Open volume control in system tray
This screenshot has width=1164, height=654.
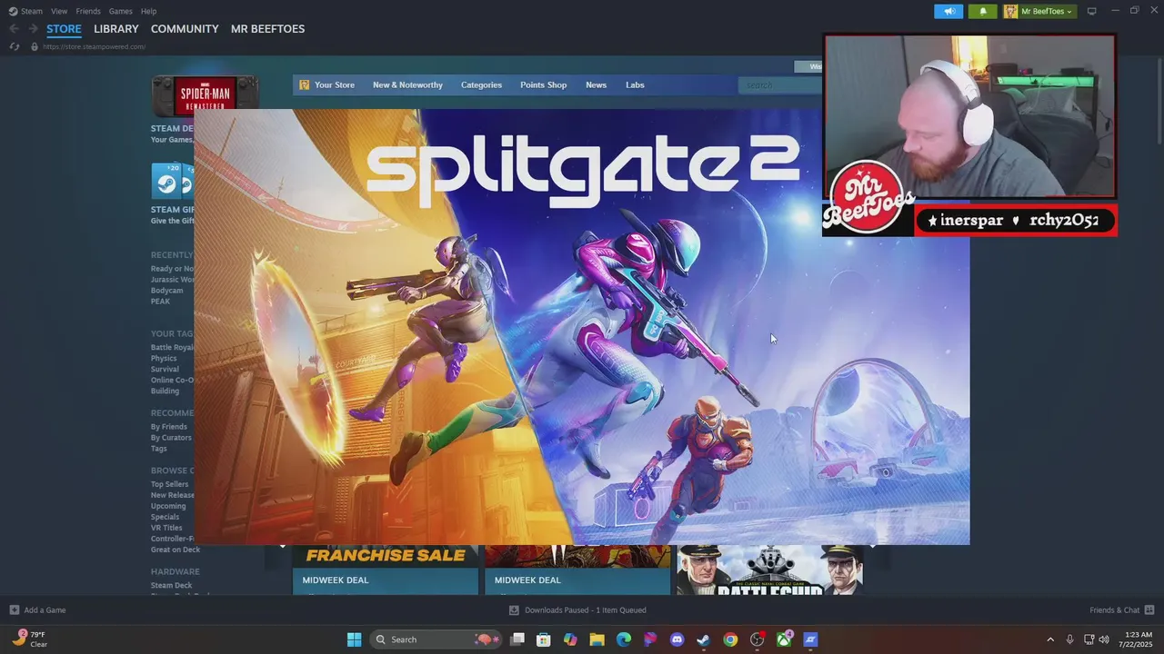coord(1104,639)
